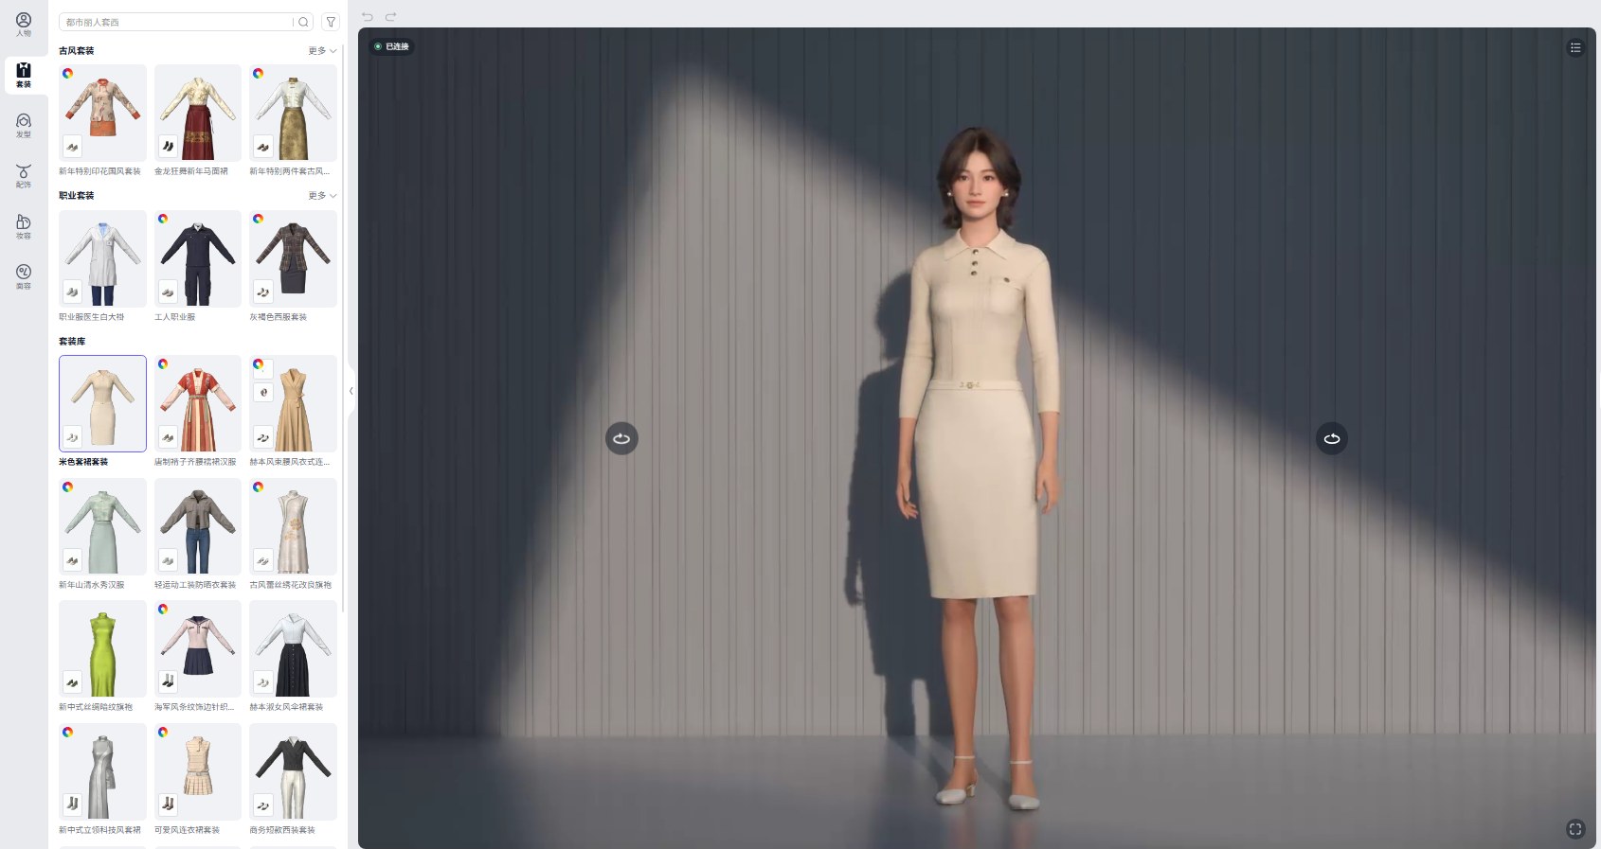Click the heels icon on 商务短款西装套装
The image size is (1601, 849).
point(263,805)
